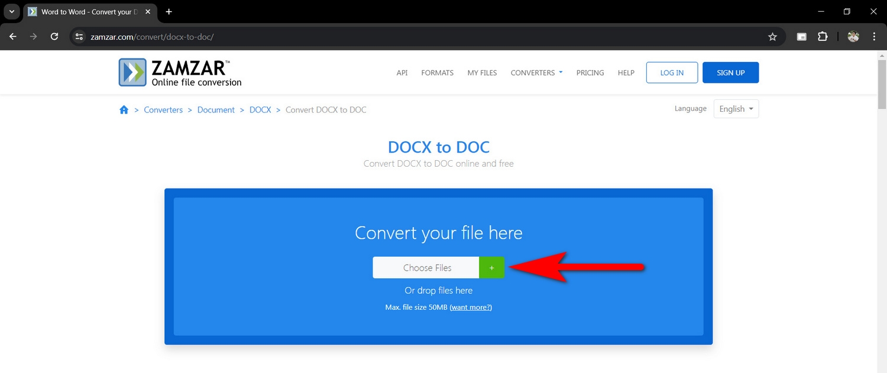Click 'Convert DOCX to DOC' breadcrumb text

(x=326, y=110)
